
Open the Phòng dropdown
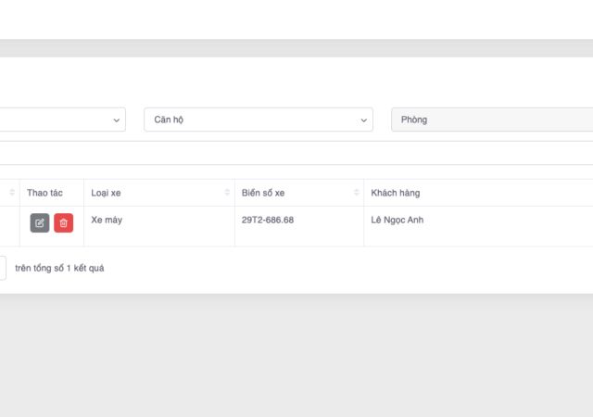click(x=491, y=120)
